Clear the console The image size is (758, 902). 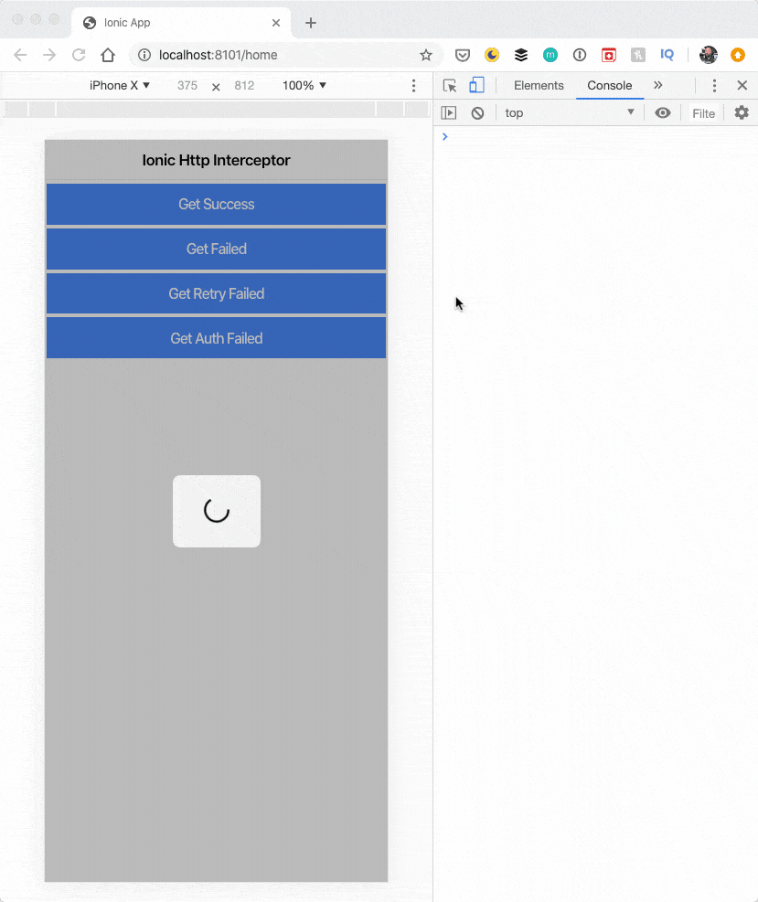pyautogui.click(x=477, y=112)
